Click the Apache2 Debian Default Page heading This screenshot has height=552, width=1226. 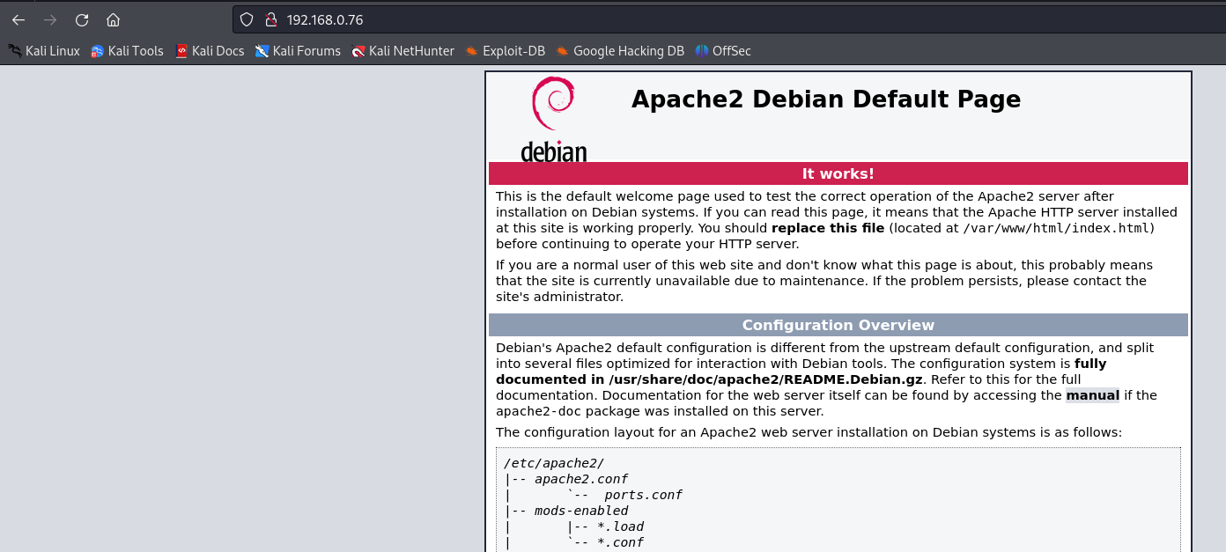click(x=826, y=99)
